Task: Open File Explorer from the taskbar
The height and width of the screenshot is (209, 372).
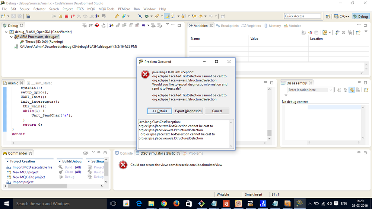Action: (151, 203)
